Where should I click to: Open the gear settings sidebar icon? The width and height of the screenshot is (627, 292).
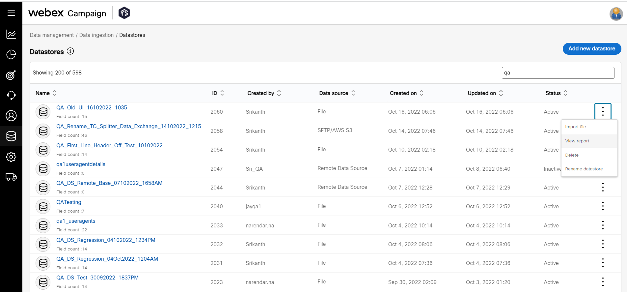[x=11, y=157]
